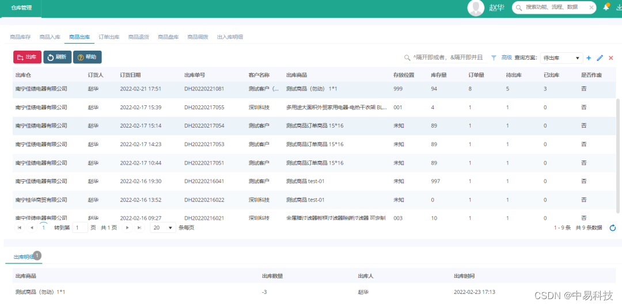Click the download icon in header
The width and height of the screenshot is (622, 306).
click(619, 7)
